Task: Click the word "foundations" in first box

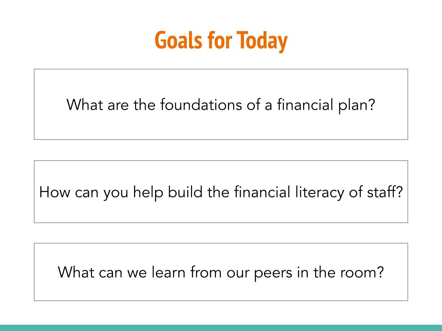Action: tap(201, 105)
